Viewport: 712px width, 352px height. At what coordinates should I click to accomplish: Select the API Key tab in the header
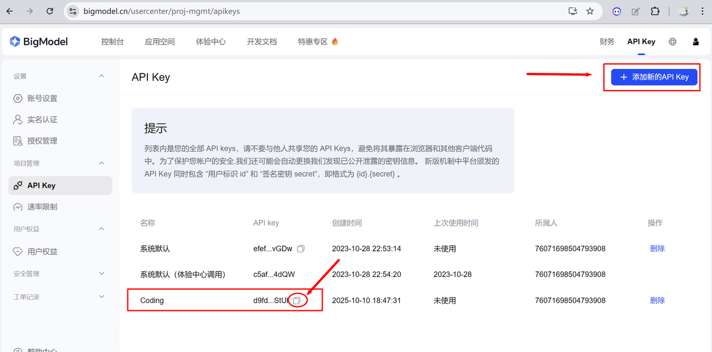641,42
